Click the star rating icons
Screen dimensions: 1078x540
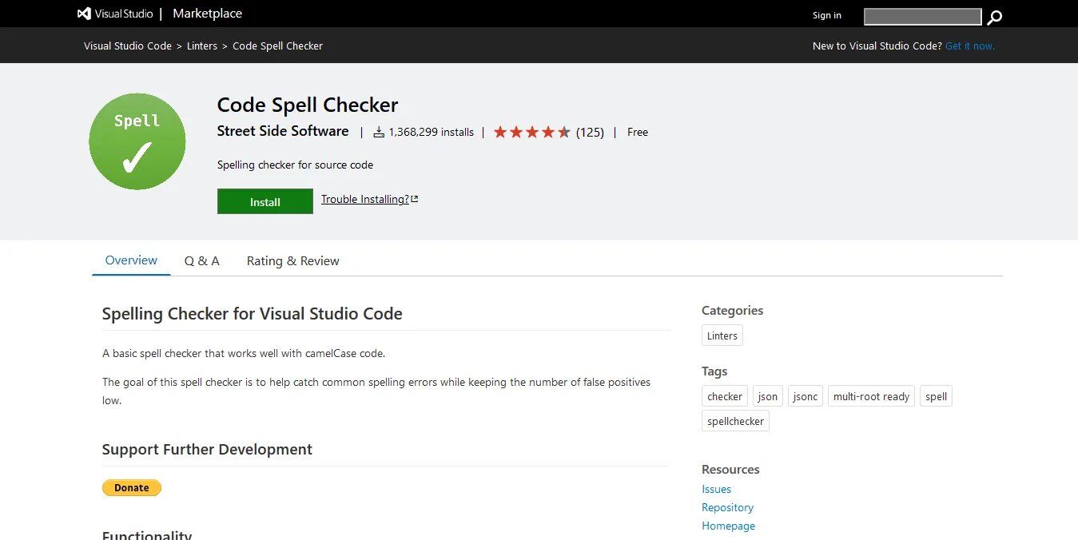(532, 132)
